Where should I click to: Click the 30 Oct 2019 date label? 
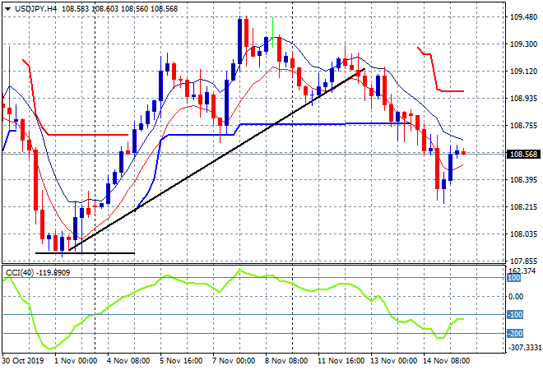pos(23,361)
